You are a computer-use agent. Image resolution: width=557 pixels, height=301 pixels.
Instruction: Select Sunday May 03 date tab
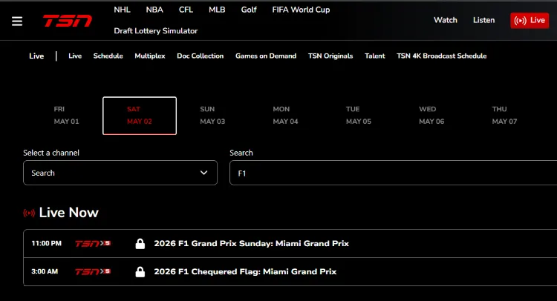point(212,116)
